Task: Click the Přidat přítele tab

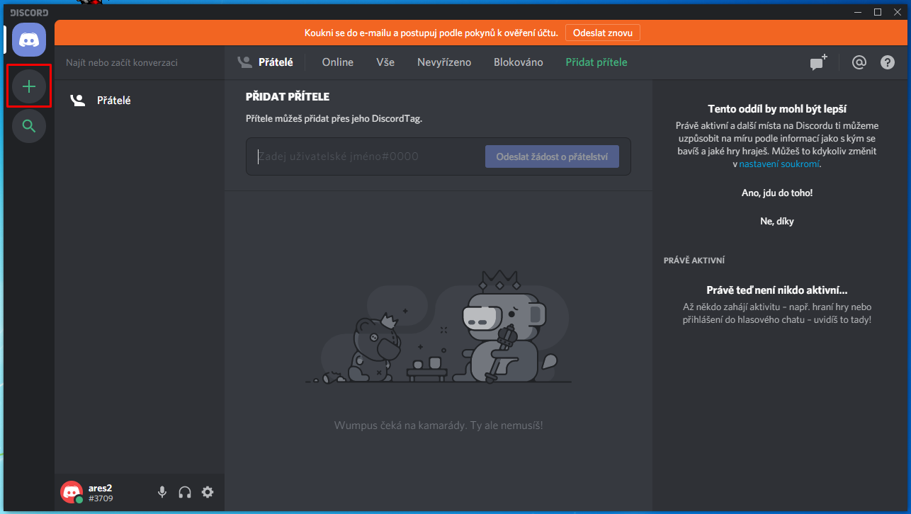Action: tap(596, 62)
